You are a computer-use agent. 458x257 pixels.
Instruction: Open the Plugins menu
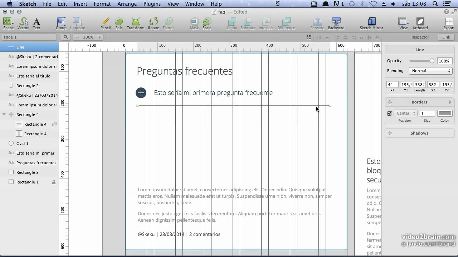coord(152,4)
